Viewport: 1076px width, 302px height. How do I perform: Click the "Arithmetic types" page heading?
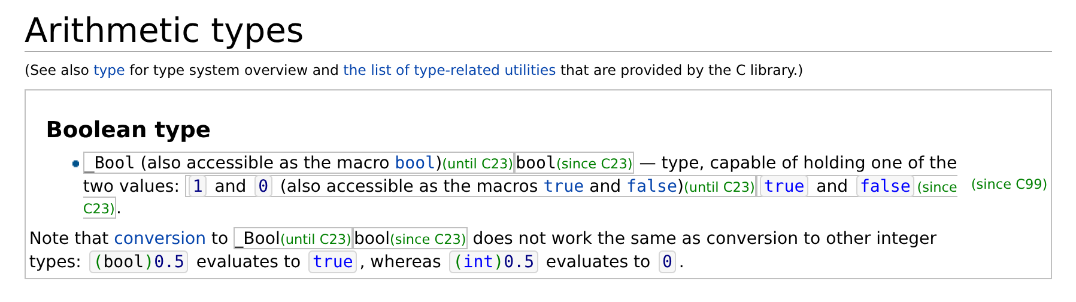[164, 31]
